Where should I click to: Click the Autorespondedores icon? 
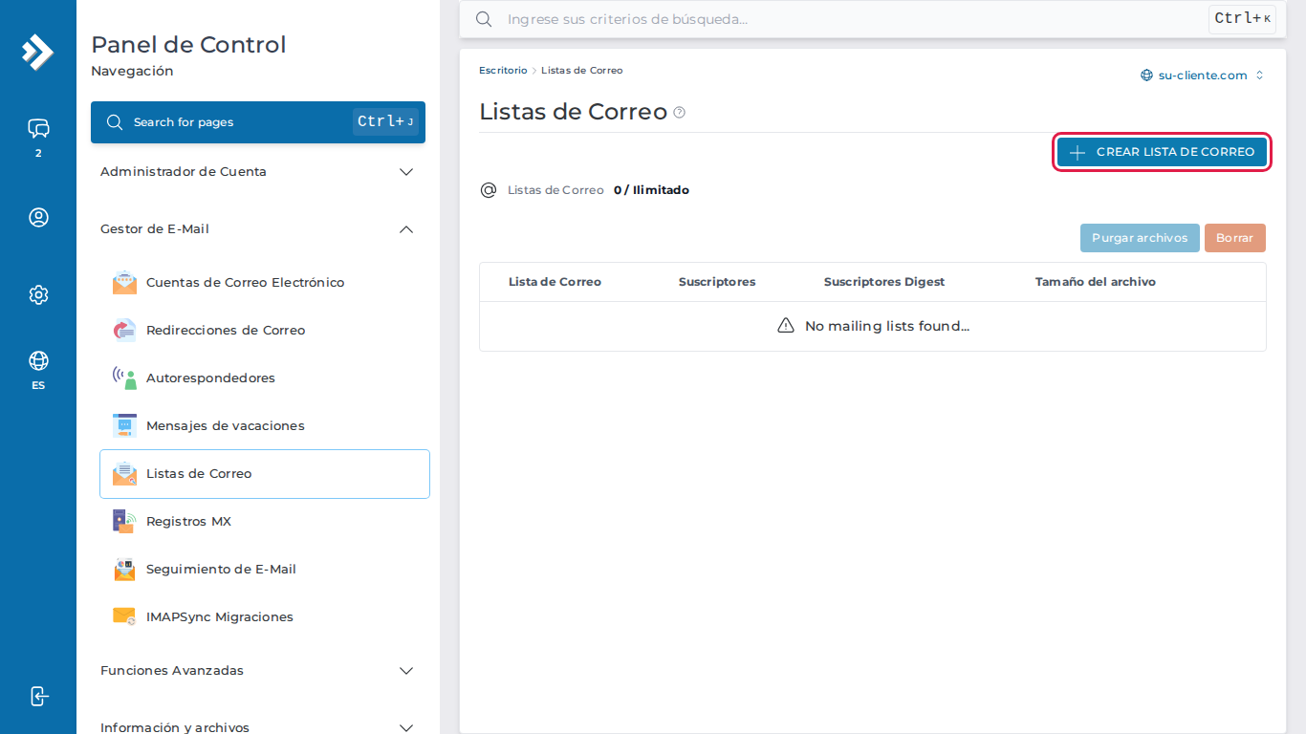[124, 378]
